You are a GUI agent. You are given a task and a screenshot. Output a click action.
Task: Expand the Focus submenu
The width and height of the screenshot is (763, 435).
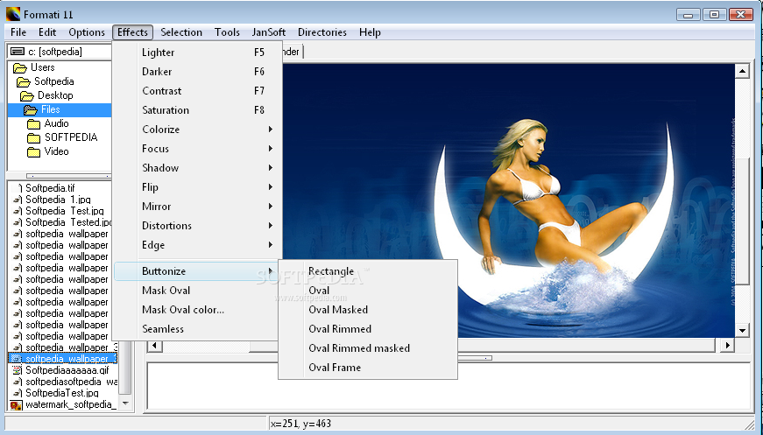pyautogui.click(x=198, y=149)
